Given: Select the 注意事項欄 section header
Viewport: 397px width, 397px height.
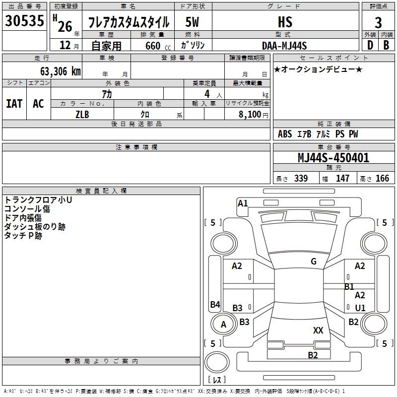Looking at the screenshot, I should [136, 147].
